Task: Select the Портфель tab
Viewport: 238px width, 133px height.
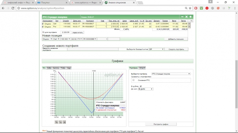Action: [133, 68]
